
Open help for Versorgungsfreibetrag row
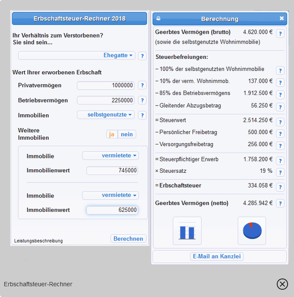tap(280, 146)
